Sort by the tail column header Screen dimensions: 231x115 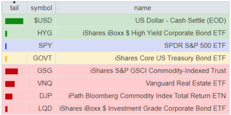tap(14, 8)
